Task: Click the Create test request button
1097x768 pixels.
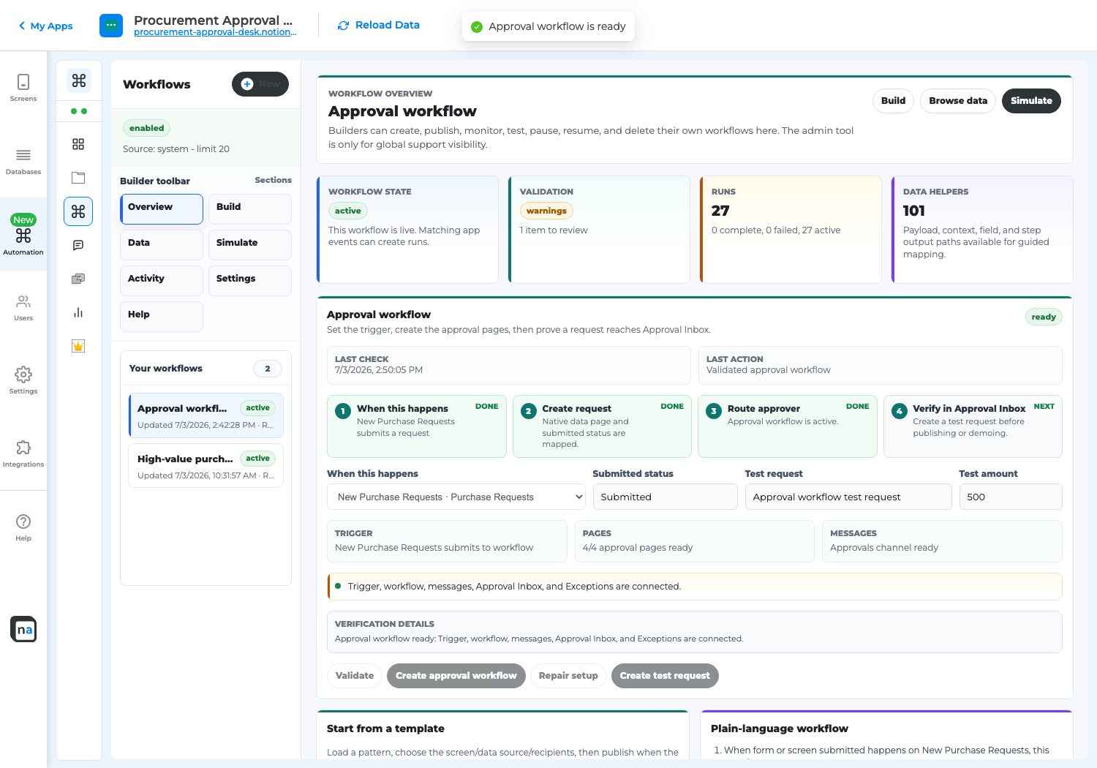Action: [665, 676]
